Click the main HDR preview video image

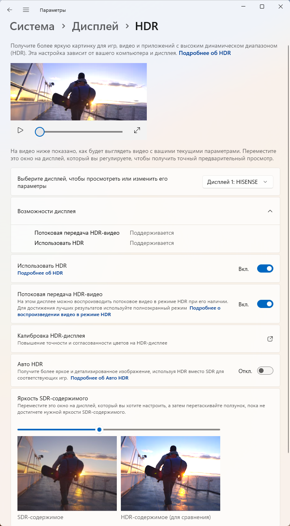[x=79, y=92]
